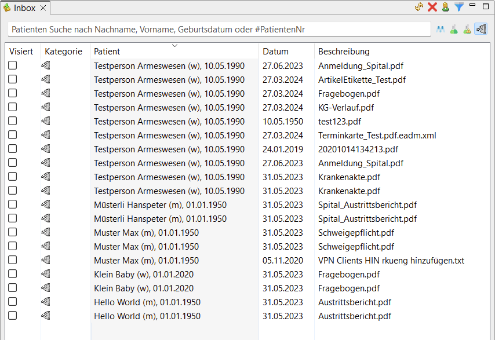Select the Inbox tab
The height and width of the screenshot is (340, 495).
(24, 8)
